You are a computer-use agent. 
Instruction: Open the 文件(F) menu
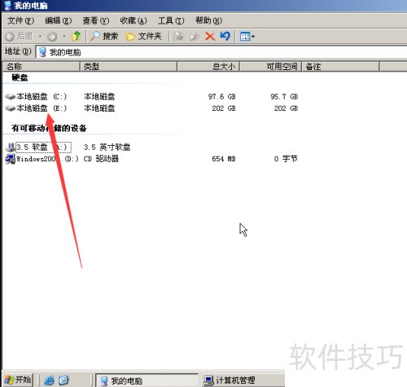click(20, 20)
